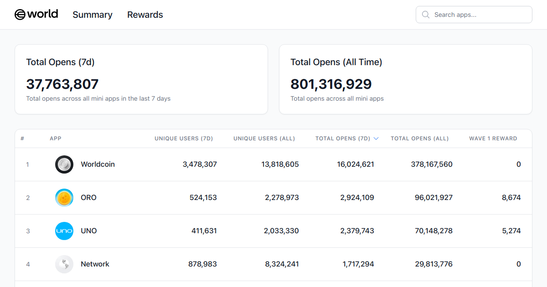Select the ORO app name
Screen dimensions: 547x287
click(89, 198)
